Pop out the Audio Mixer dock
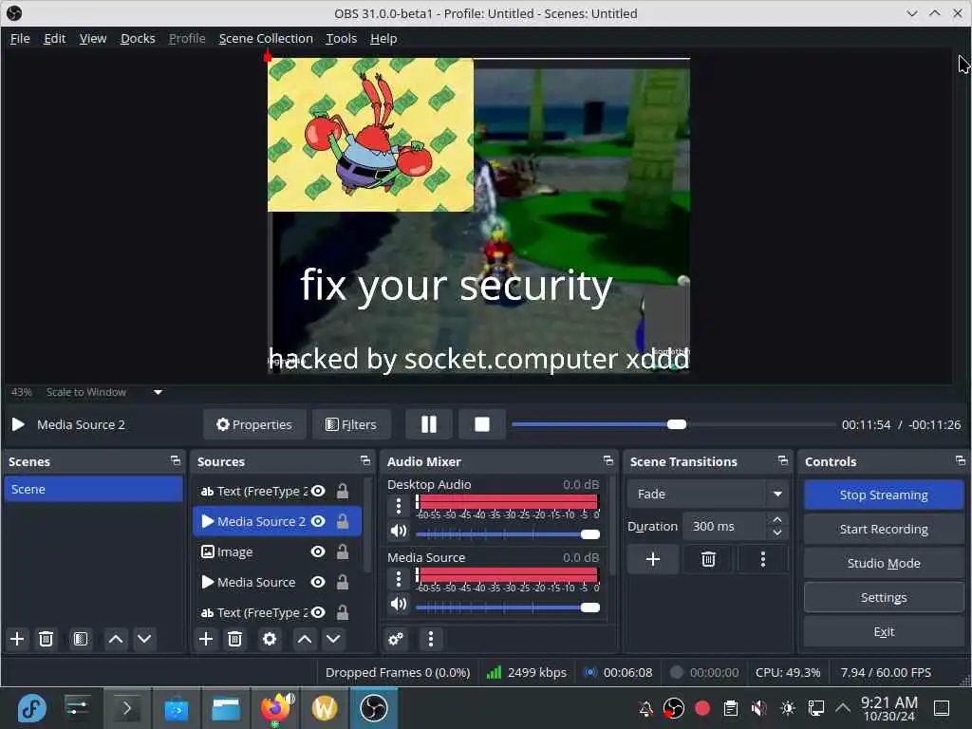Image resolution: width=972 pixels, height=729 pixels. tap(608, 460)
